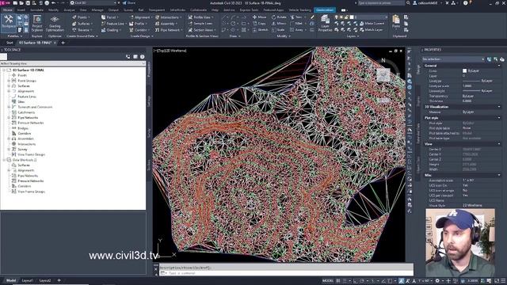Click the command line input field

(286, 273)
